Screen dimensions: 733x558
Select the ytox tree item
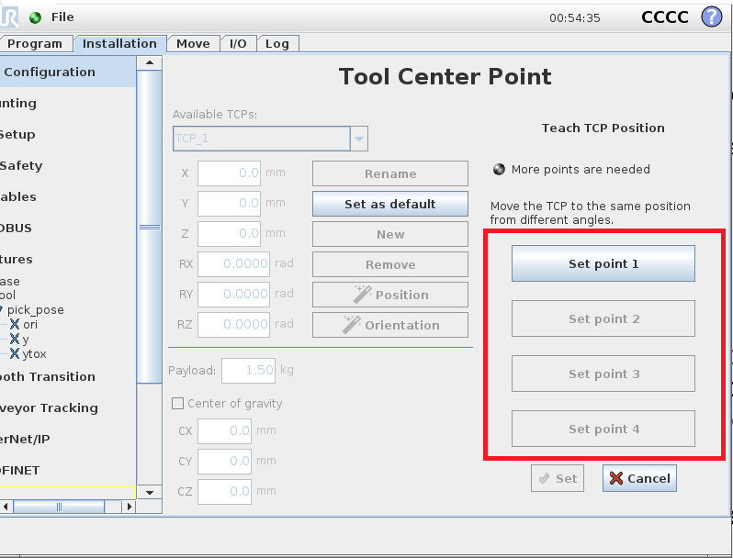pos(34,354)
